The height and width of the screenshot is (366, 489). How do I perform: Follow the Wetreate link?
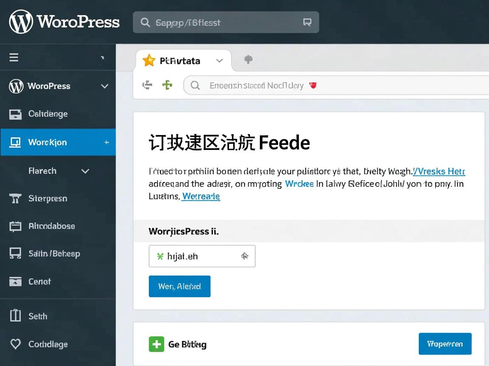click(201, 196)
